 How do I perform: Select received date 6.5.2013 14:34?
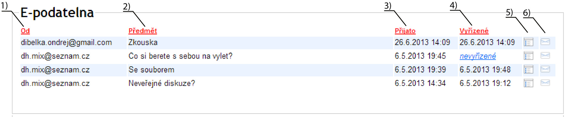tap(420, 83)
